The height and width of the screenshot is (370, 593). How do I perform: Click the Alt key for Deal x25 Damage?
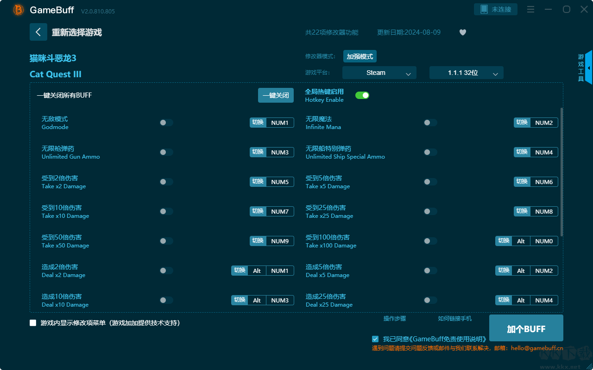coord(521,300)
